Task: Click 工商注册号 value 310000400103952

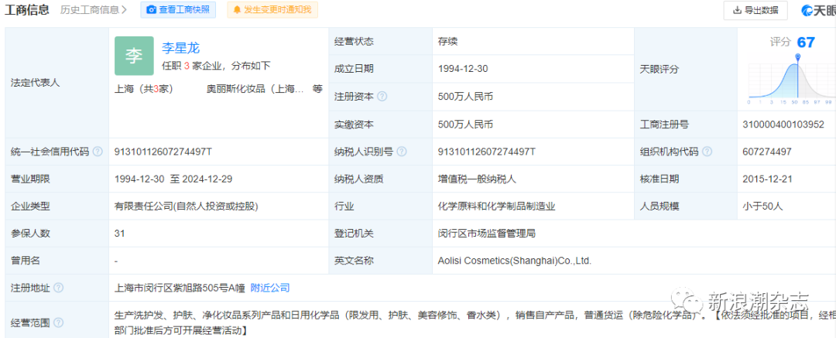Action: click(783, 125)
